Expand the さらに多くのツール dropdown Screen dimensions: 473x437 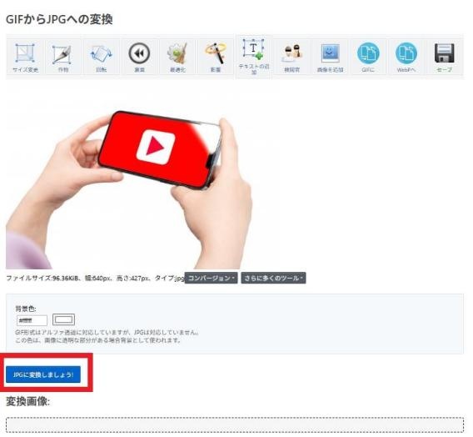click(x=273, y=279)
